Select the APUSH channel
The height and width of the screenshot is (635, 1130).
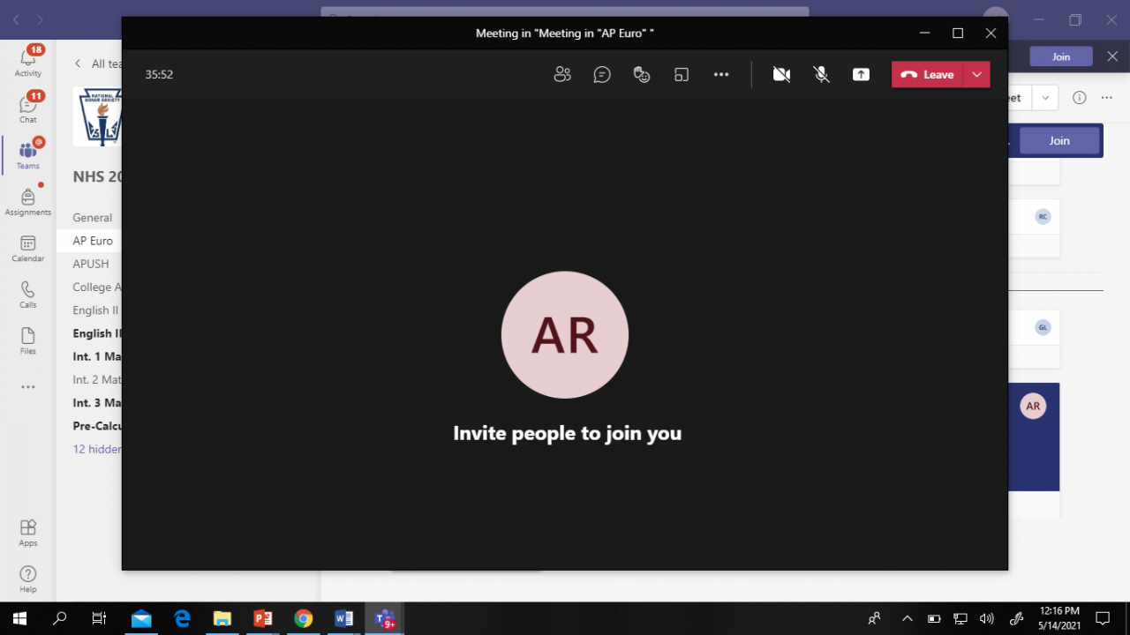pyautogui.click(x=91, y=264)
